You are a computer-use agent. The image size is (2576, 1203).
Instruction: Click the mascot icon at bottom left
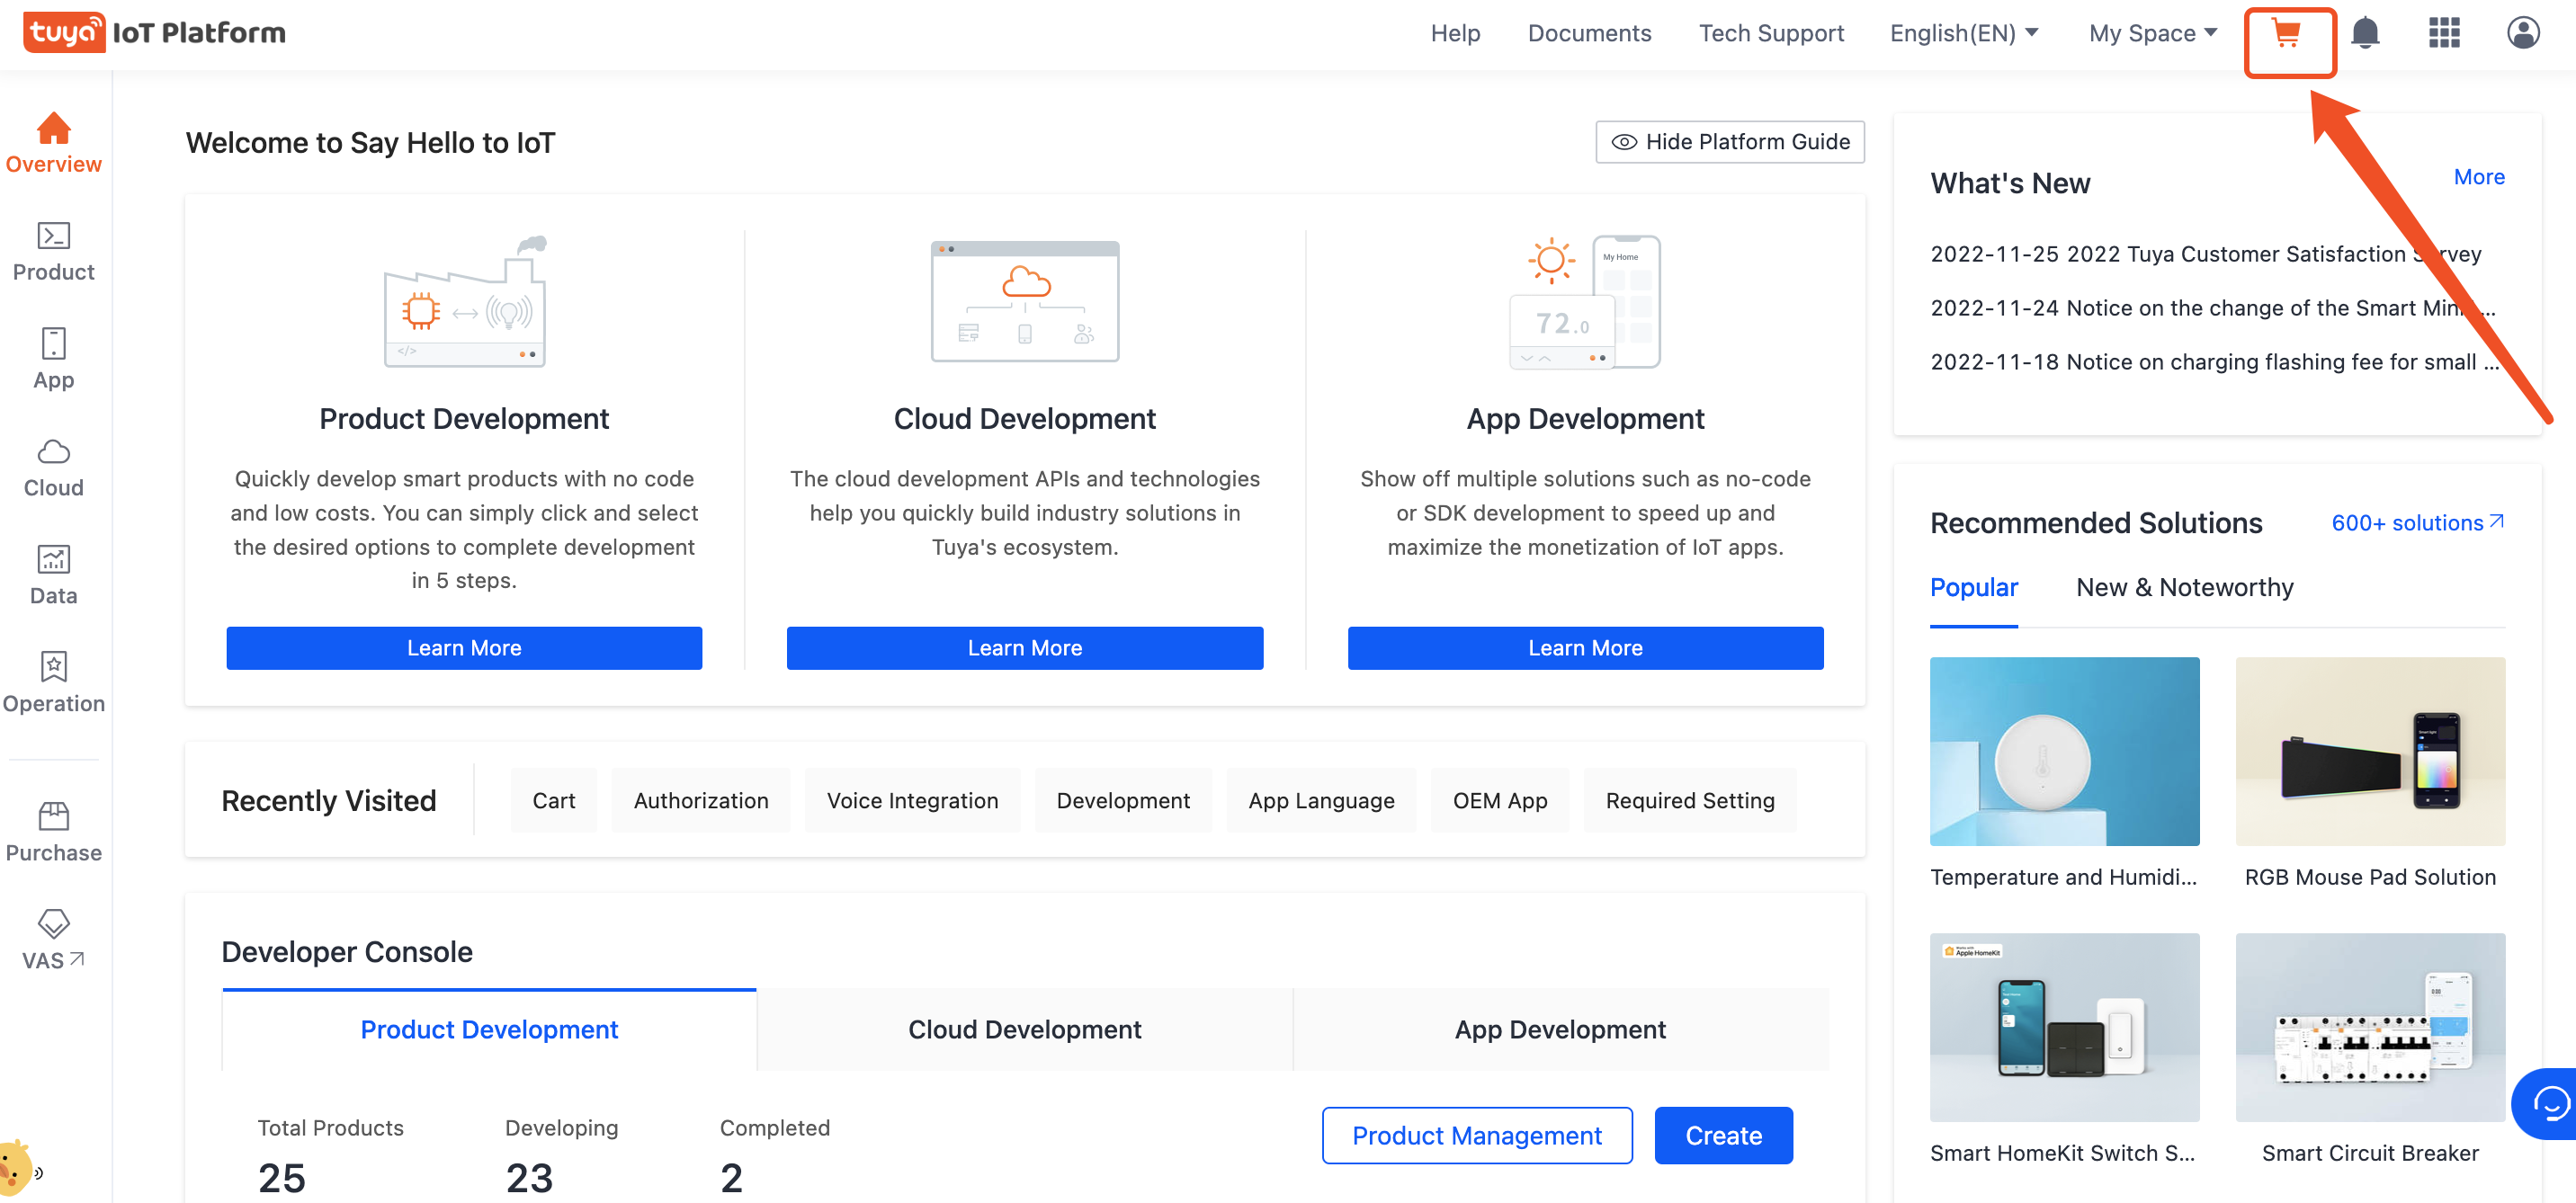19,1169
